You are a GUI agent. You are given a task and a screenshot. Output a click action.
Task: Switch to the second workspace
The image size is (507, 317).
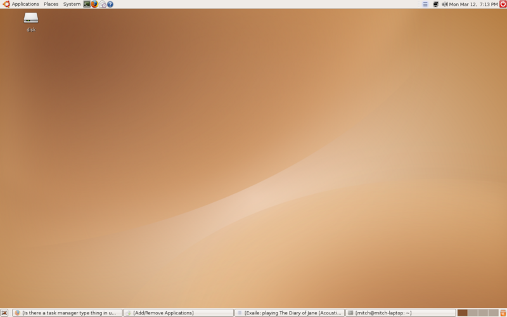click(x=473, y=313)
